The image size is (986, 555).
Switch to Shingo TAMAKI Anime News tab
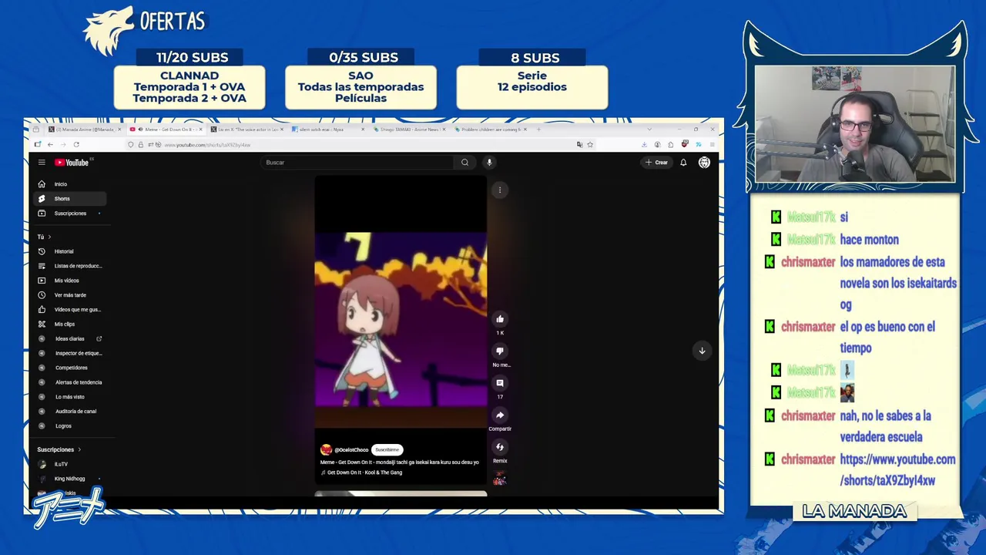408,129
